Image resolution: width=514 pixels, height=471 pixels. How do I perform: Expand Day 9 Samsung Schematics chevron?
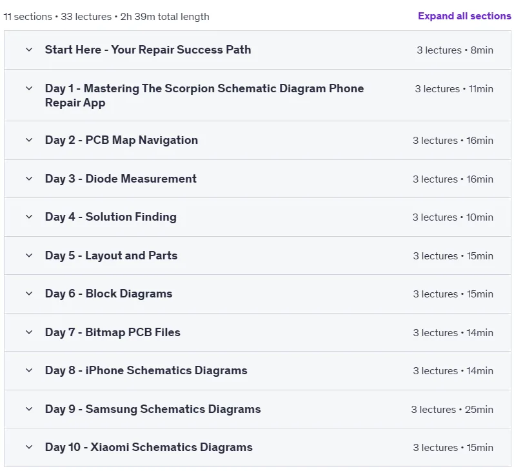coord(29,409)
